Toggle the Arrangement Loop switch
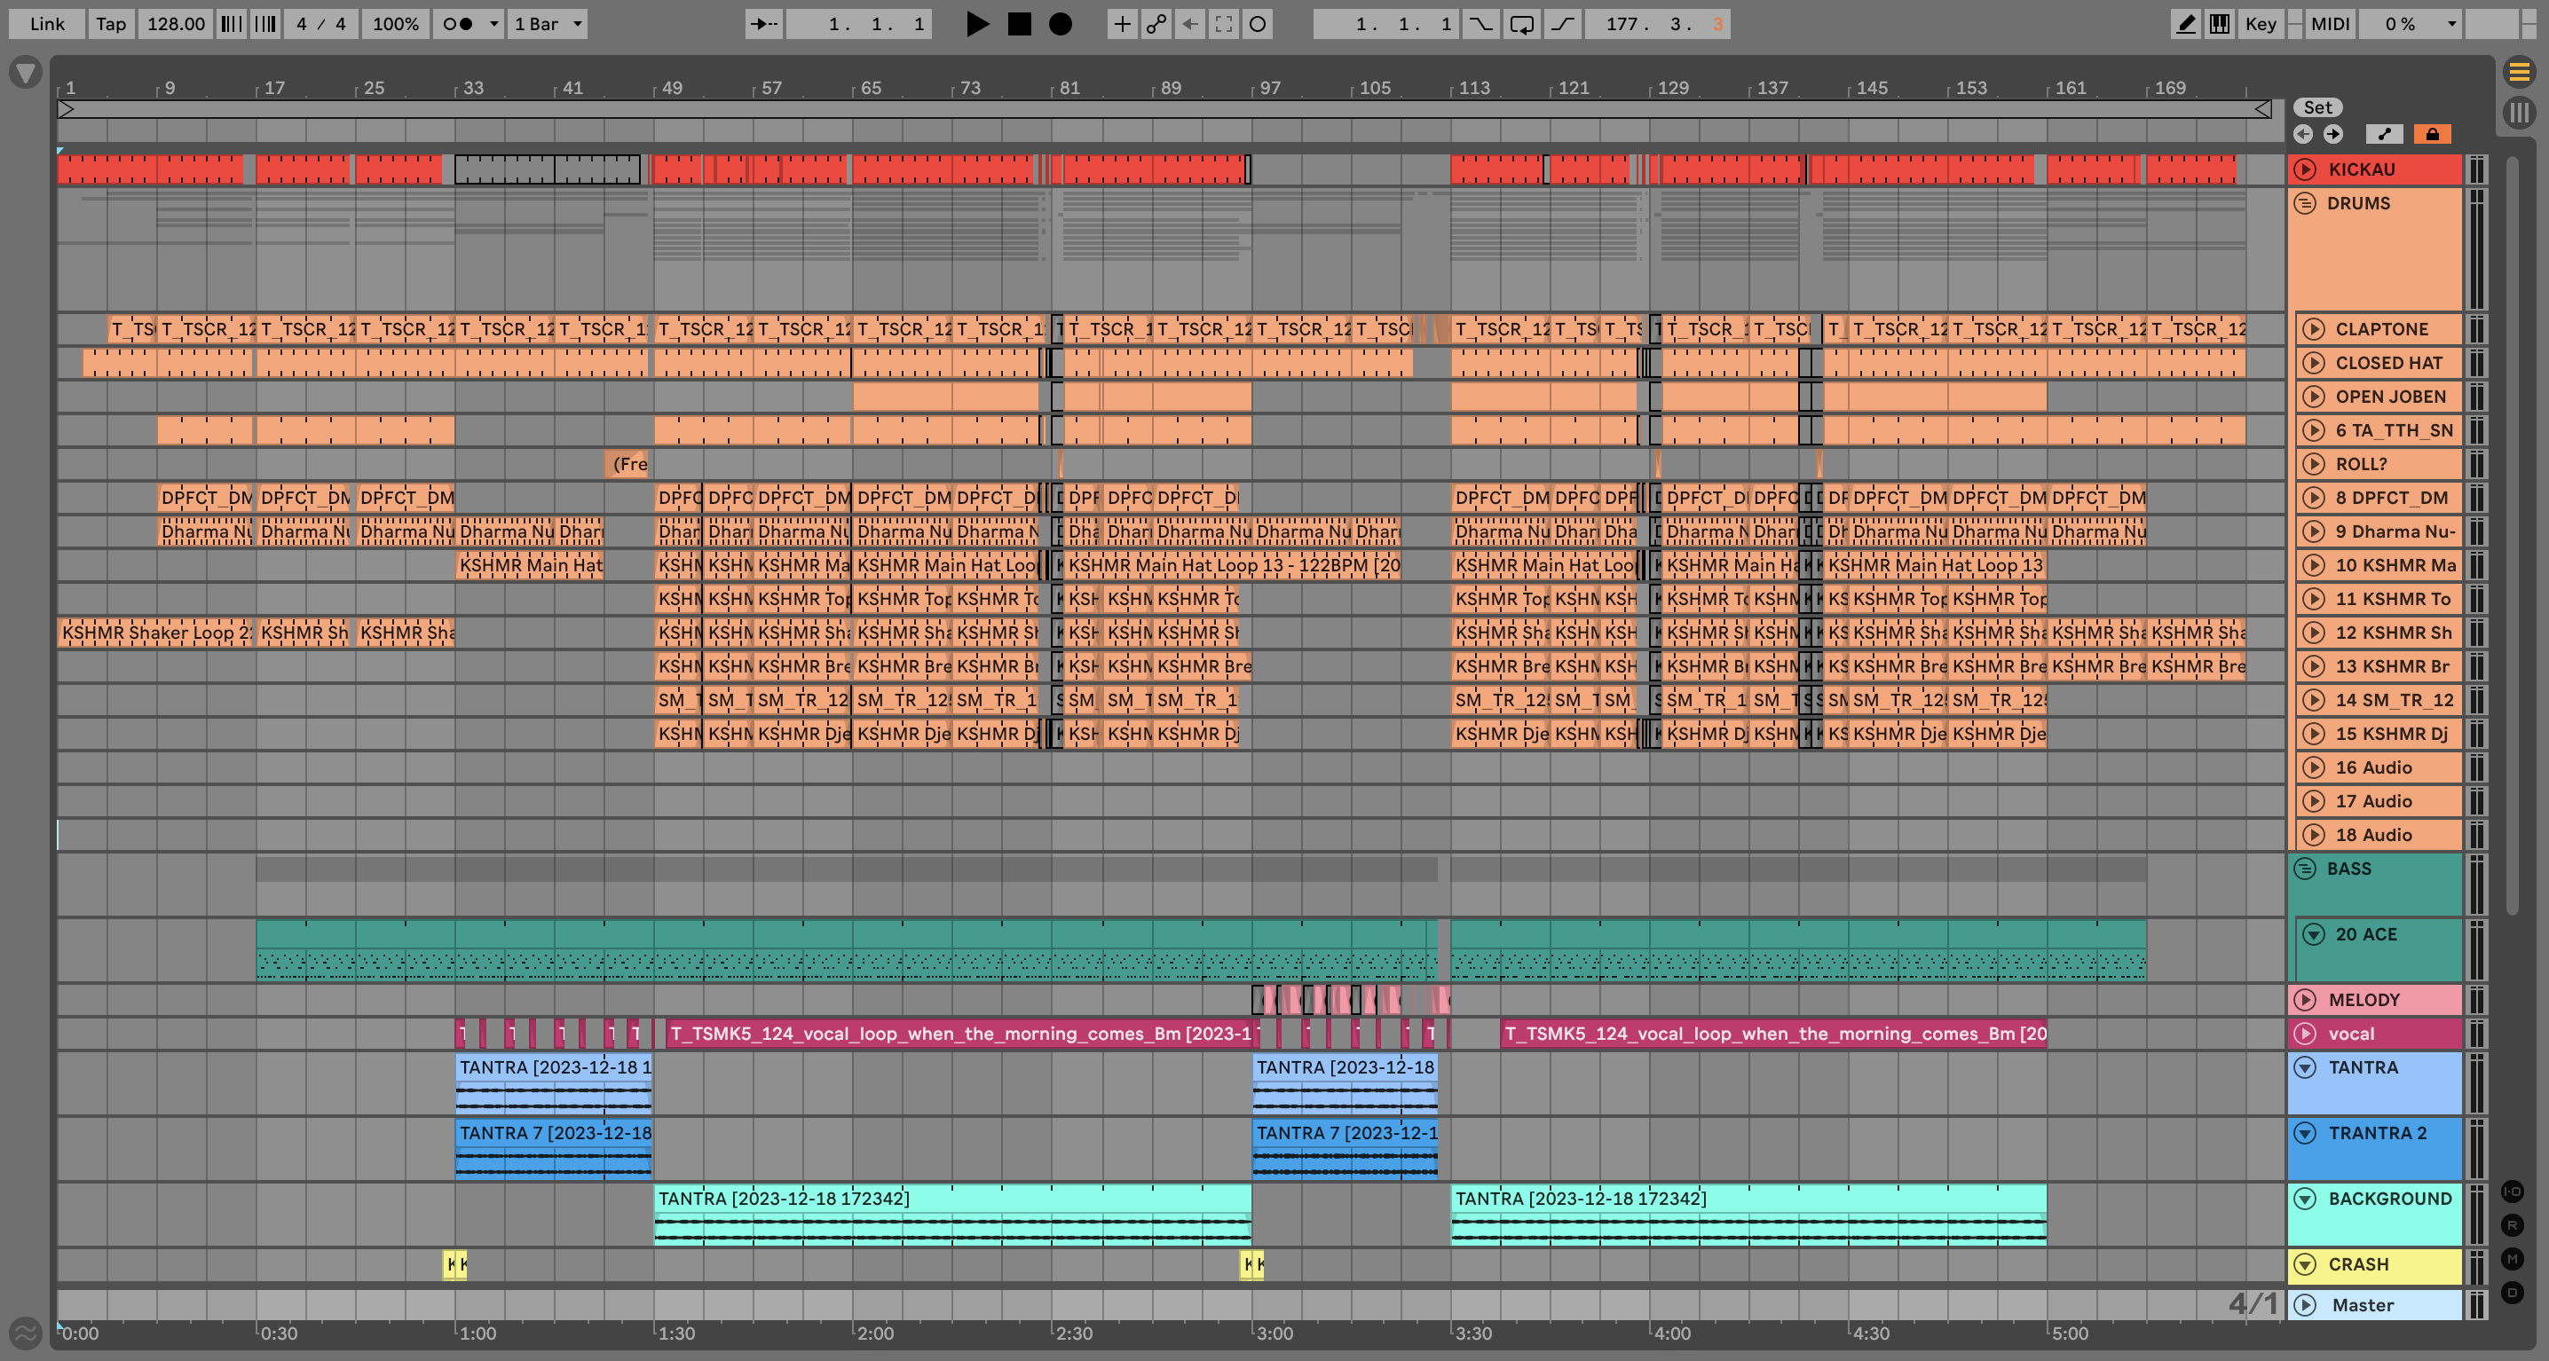The height and width of the screenshot is (1361, 2549). [1521, 24]
